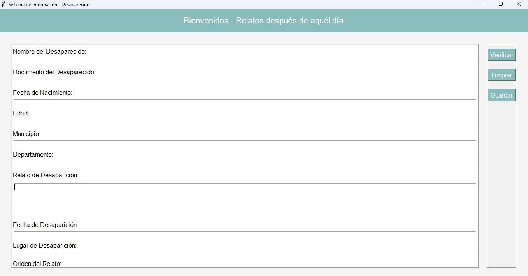
Task: Close the Sistema de Información window
Action: point(519,4)
